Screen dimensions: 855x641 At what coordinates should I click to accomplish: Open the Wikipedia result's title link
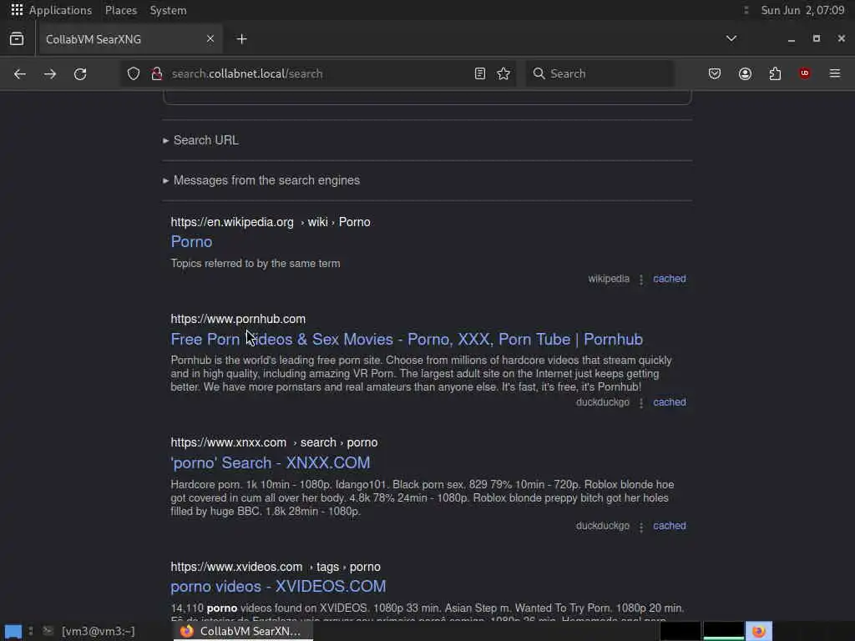coord(191,241)
